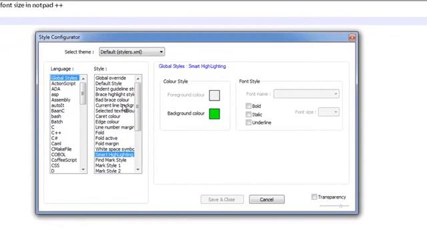Open the Font size dropdown
This screenshot has width=427, height=240.
tap(329, 112)
